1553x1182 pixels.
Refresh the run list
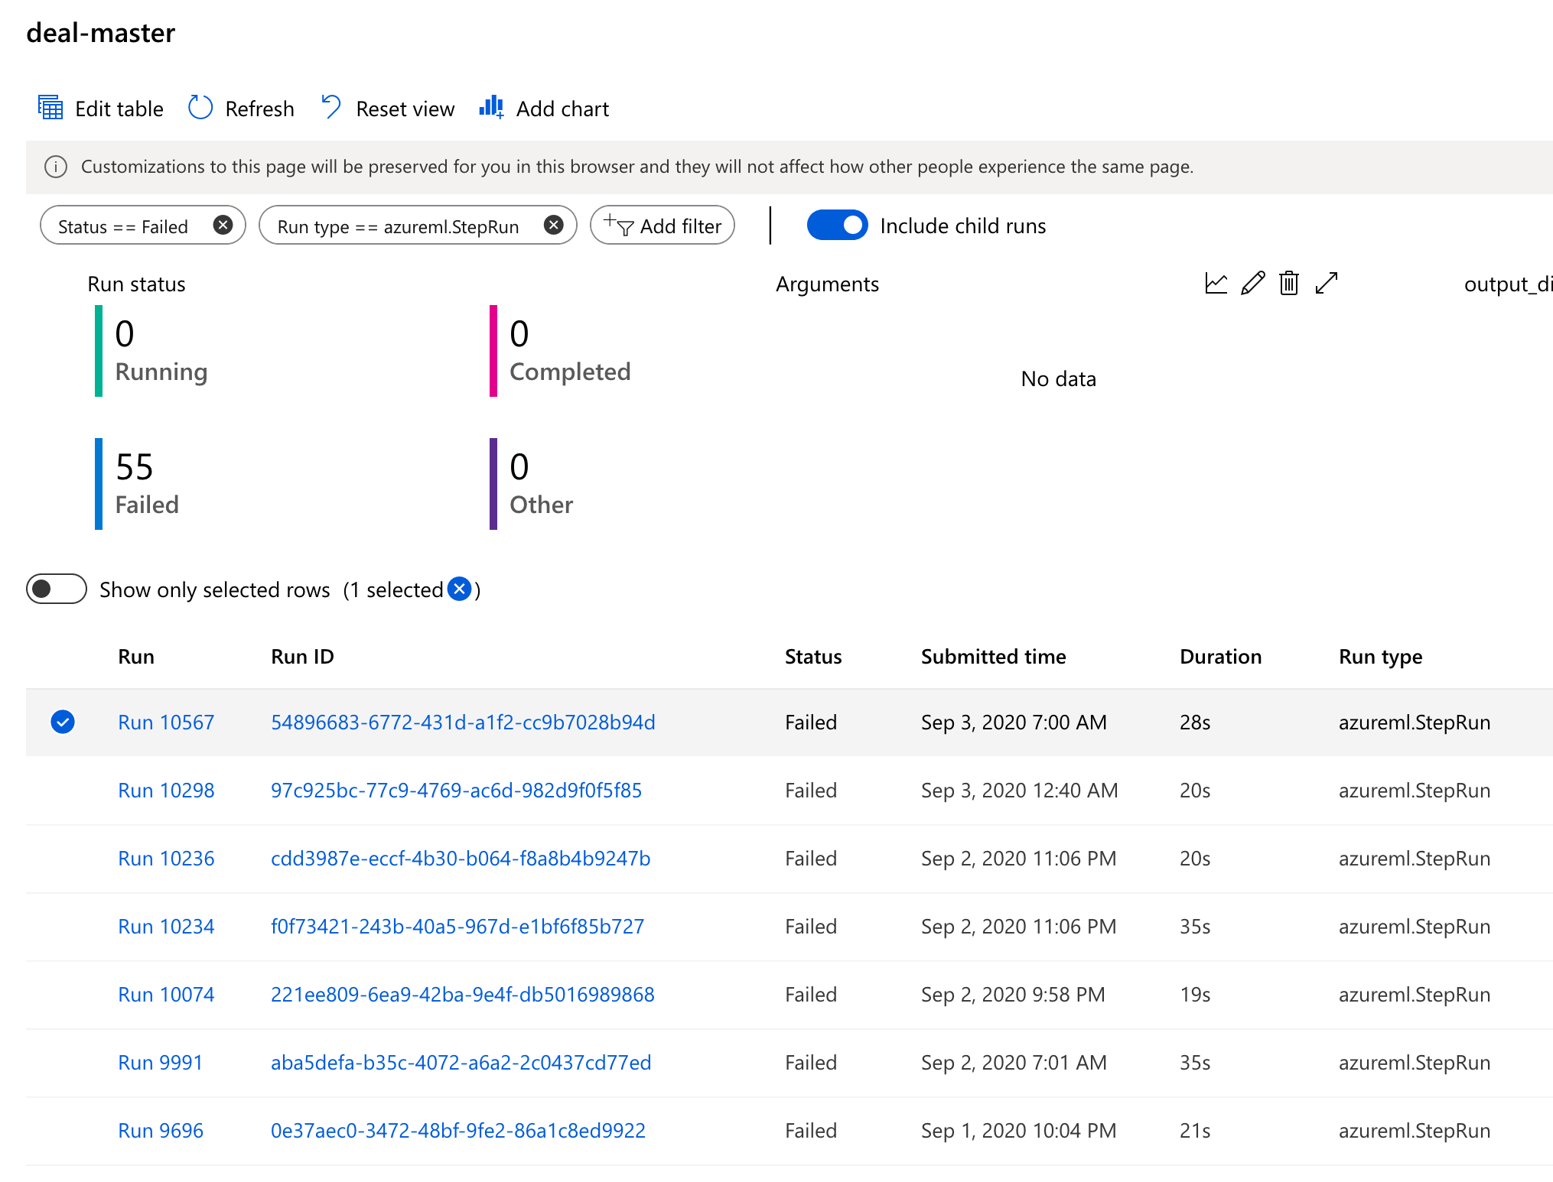tap(240, 108)
